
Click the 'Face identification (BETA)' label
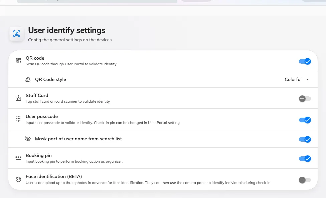(x=54, y=176)
